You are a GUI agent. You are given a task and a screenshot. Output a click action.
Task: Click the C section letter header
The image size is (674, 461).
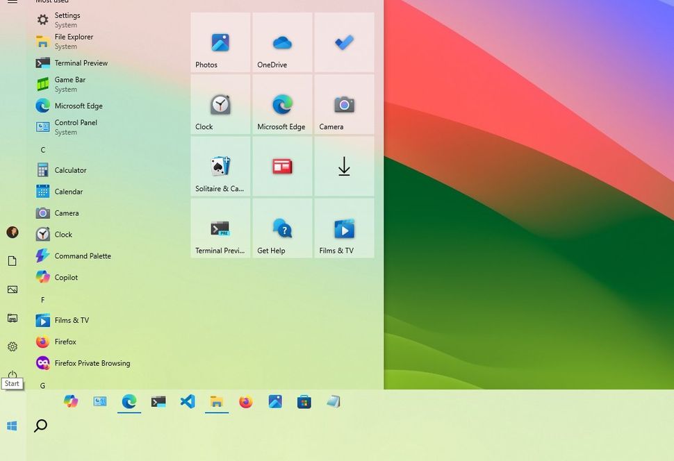42,149
